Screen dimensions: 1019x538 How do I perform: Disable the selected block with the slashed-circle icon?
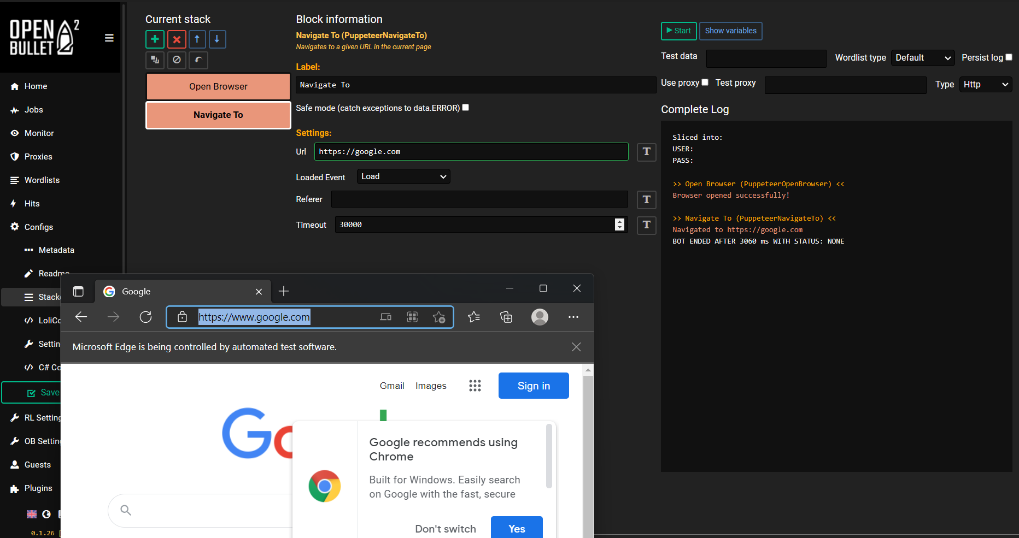tap(177, 60)
